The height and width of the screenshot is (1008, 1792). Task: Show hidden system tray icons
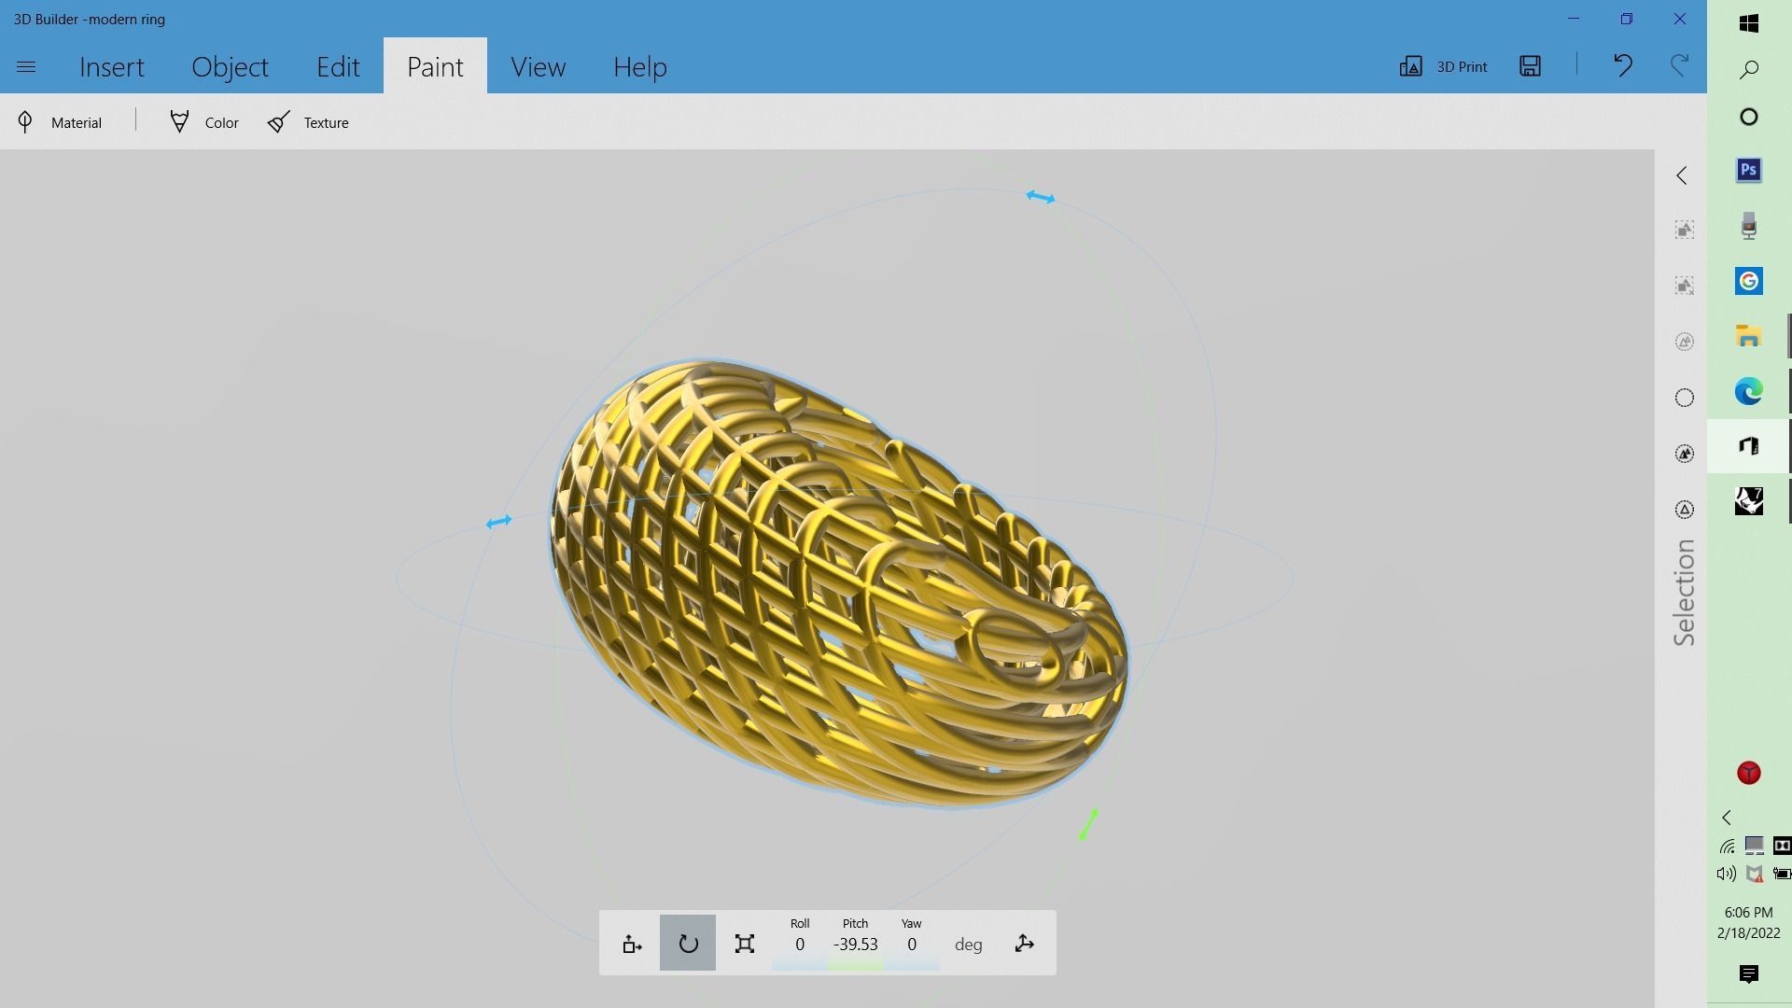[1727, 818]
